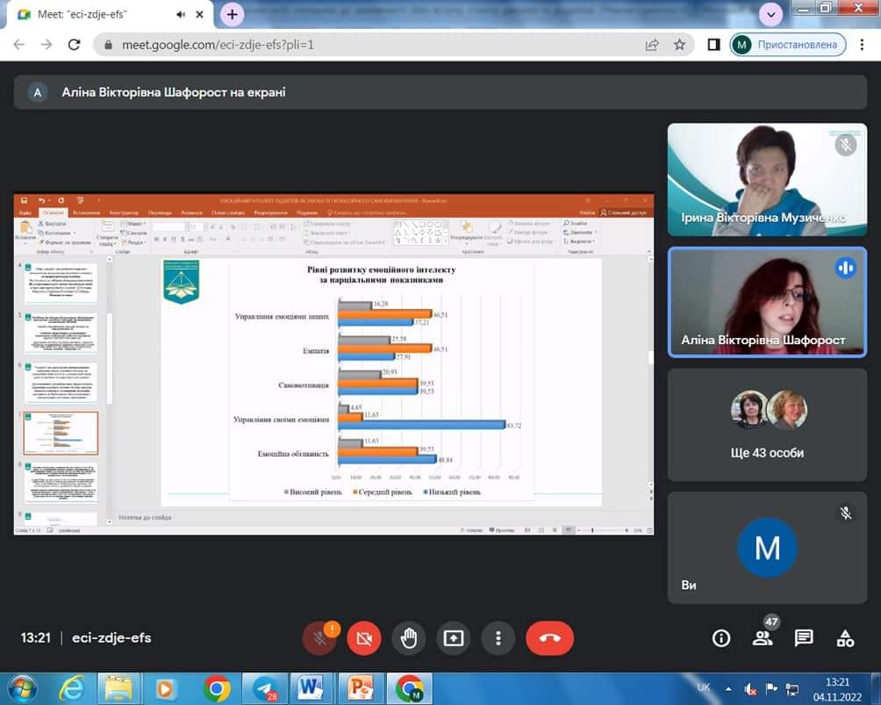This screenshot has width=881, height=705.
Task: Open the activities shapes icon
Action: click(845, 638)
